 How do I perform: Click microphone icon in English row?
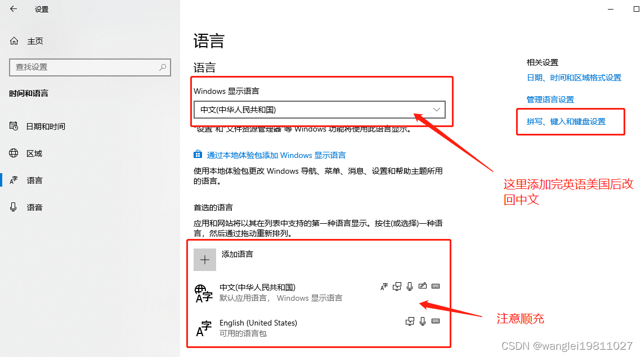[x=423, y=322]
